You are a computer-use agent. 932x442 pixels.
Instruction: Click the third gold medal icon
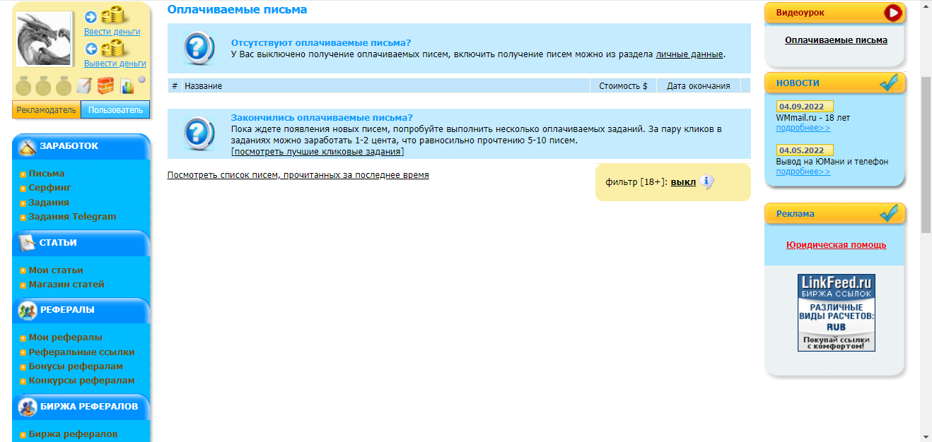click(64, 85)
